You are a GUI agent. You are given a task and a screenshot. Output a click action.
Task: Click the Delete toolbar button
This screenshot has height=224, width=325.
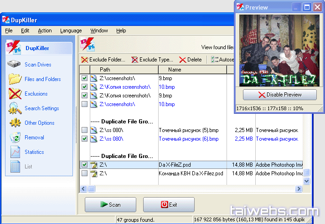tap(190, 60)
